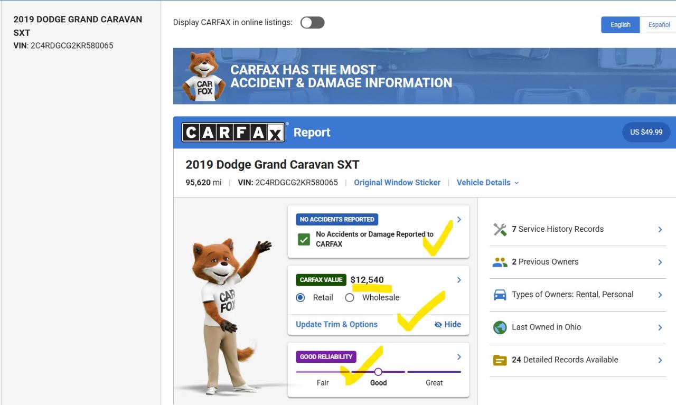The height and width of the screenshot is (405, 676).
Task: Click the Great segment of reliability scale
Action: (x=434, y=372)
